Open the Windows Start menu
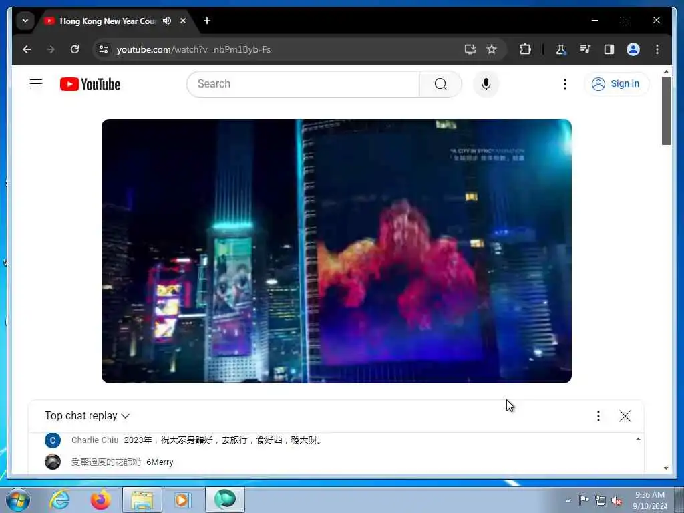Image resolution: width=684 pixels, height=513 pixels. (x=18, y=500)
